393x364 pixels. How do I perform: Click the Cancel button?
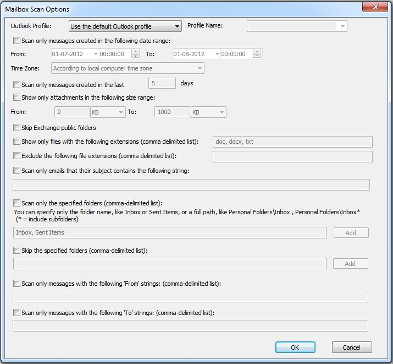(352, 347)
